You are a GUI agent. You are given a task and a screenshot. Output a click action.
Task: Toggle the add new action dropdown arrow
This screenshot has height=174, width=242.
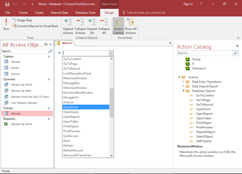click(x=111, y=53)
